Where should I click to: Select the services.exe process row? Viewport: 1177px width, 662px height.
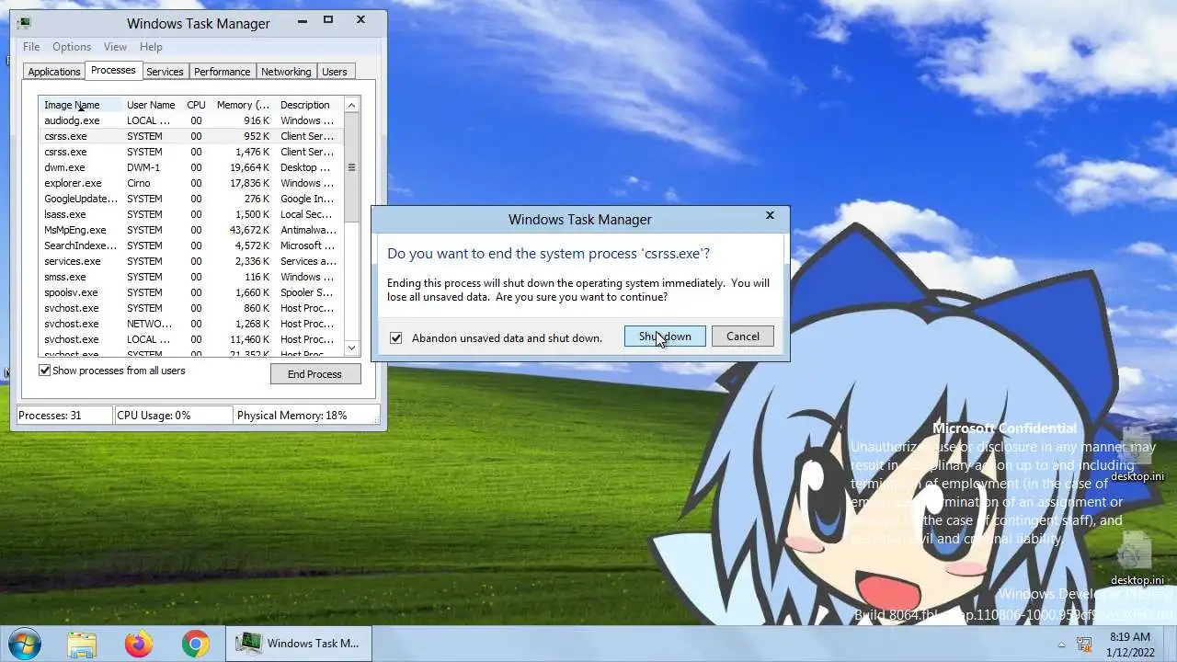[190, 261]
